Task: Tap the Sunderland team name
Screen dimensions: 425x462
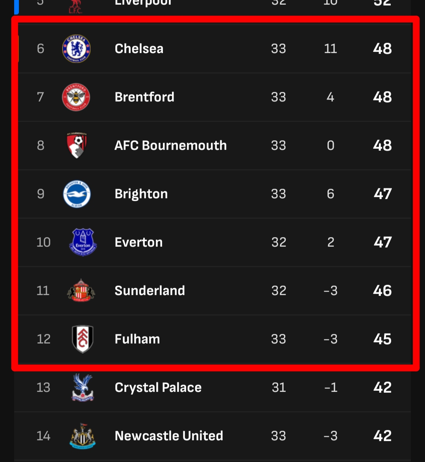Action: 150,291
